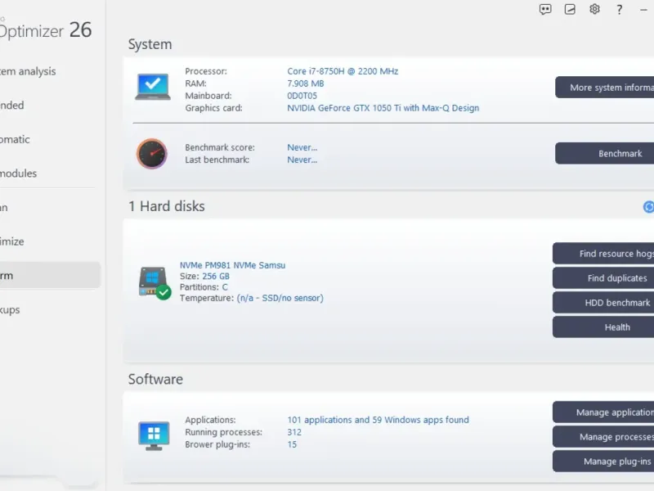Open help with the question mark icon
Viewport: 654px width, 491px height.
(620, 10)
